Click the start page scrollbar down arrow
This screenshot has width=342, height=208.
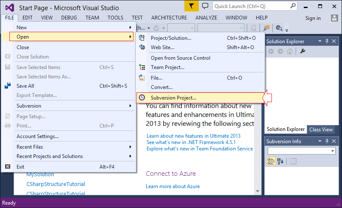coord(257,191)
